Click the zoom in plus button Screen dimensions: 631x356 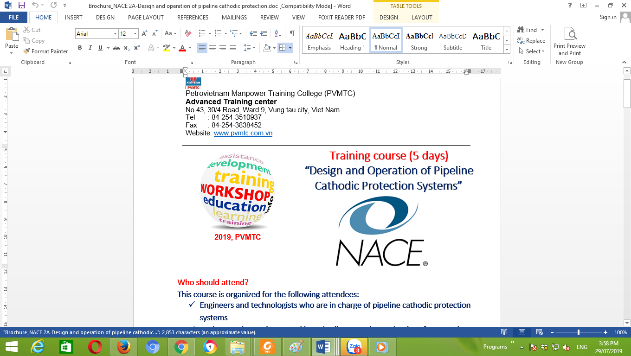tap(605, 332)
